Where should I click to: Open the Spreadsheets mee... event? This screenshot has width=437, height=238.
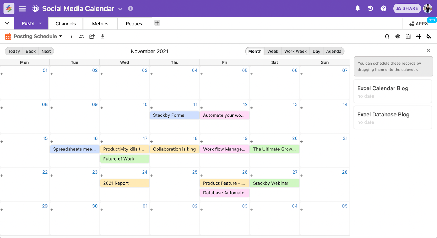75,149
